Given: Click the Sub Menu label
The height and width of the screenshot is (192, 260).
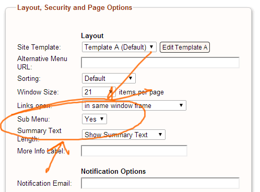Looking at the screenshot, I should point(33,119).
